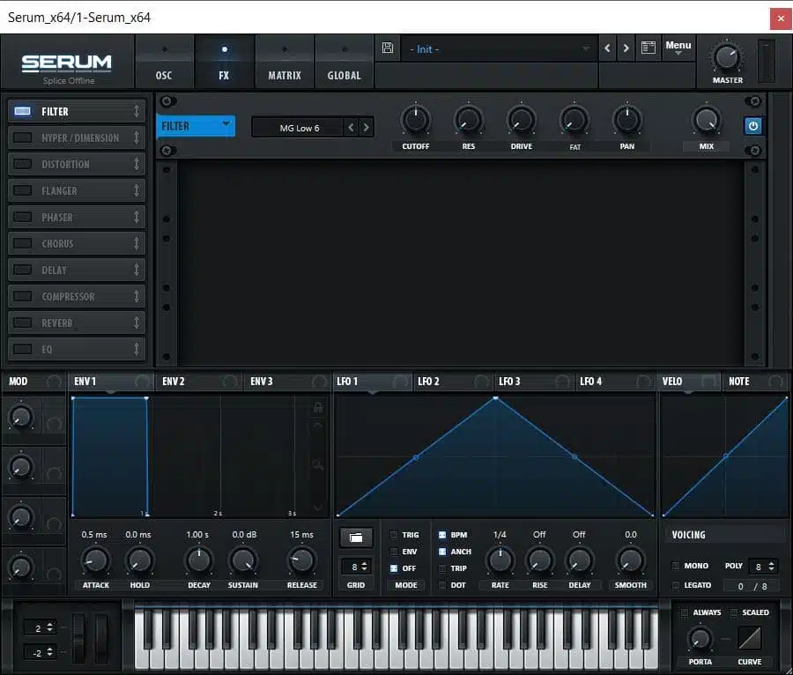This screenshot has height=675, width=793.
Task: Check the LFO TRIG mode box
Action: point(394,534)
